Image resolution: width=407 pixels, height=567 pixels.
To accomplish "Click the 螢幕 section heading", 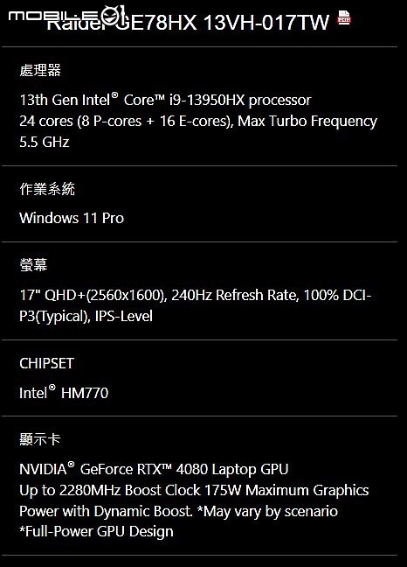I will click(x=33, y=265).
